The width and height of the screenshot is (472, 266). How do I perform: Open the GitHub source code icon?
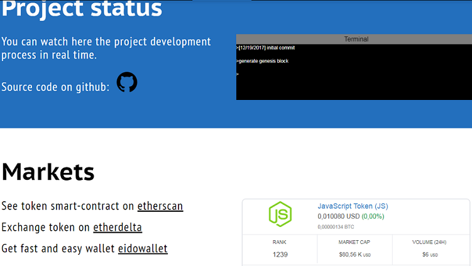127,82
